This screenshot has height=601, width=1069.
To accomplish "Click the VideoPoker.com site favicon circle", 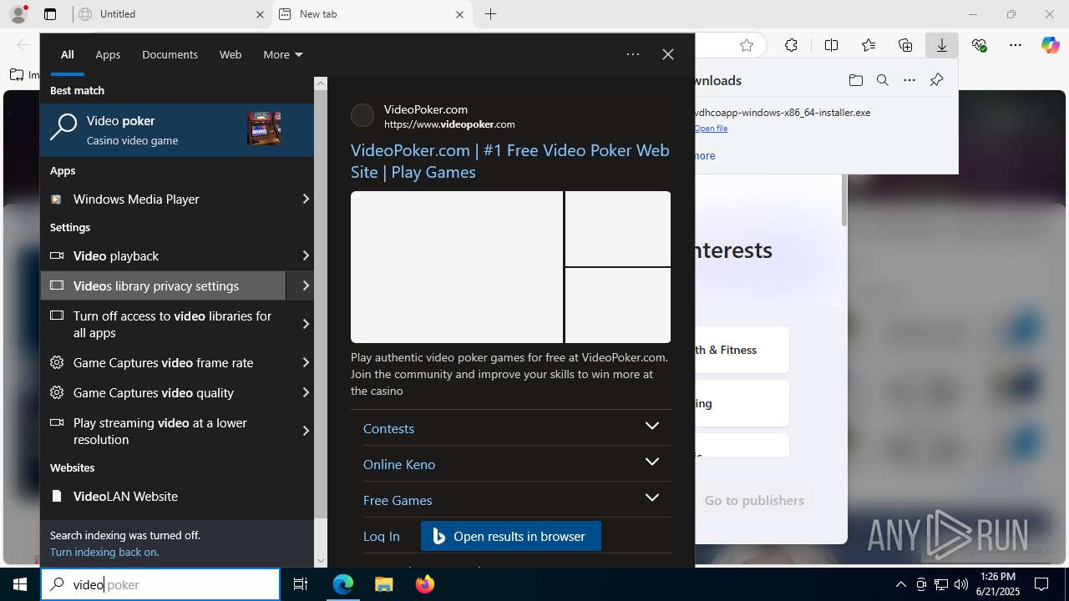I will pyautogui.click(x=362, y=115).
